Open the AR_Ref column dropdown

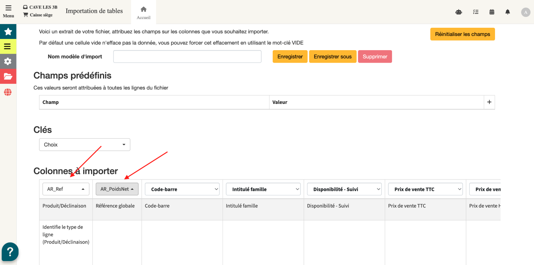click(x=66, y=189)
